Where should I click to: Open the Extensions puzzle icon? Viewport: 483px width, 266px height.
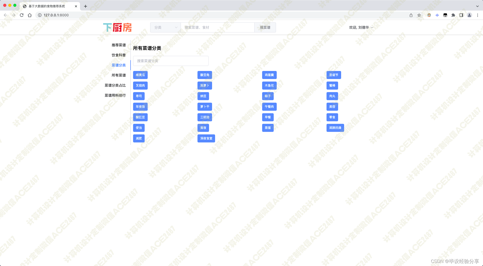[x=453, y=15]
